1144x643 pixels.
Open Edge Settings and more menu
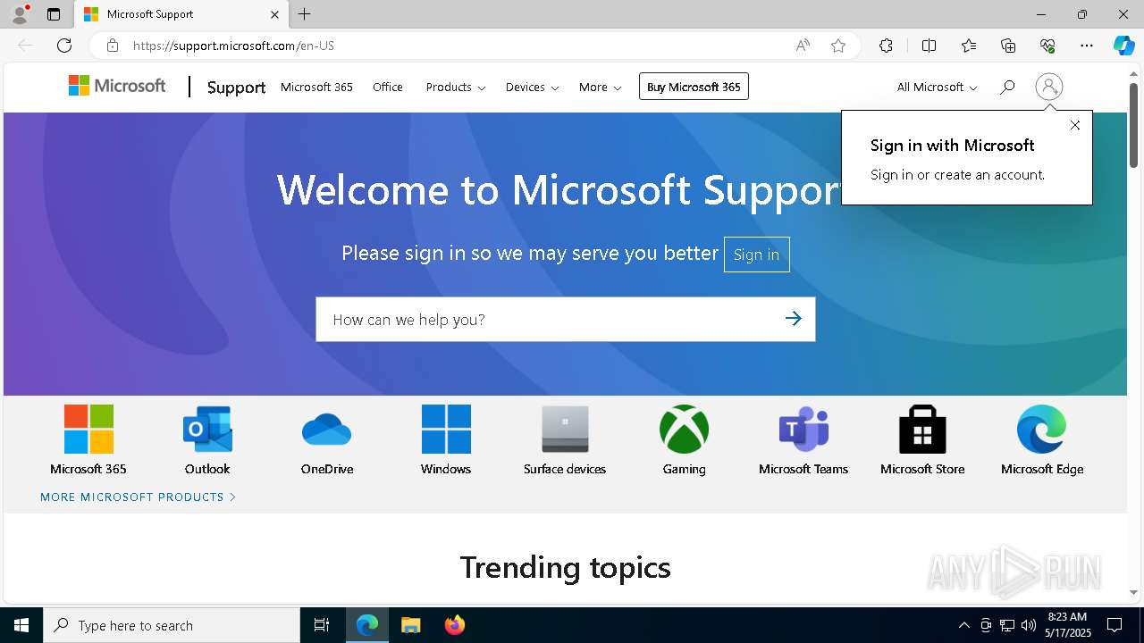1087,46
